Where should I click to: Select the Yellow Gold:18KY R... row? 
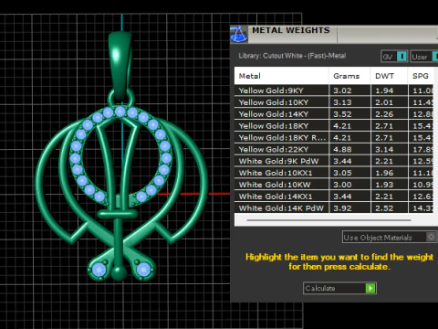(x=334, y=138)
